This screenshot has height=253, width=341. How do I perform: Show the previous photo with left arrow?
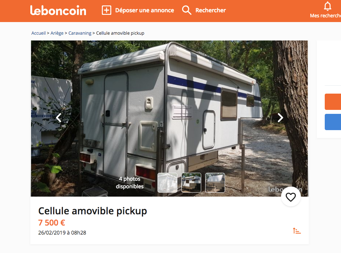[x=59, y=117]
